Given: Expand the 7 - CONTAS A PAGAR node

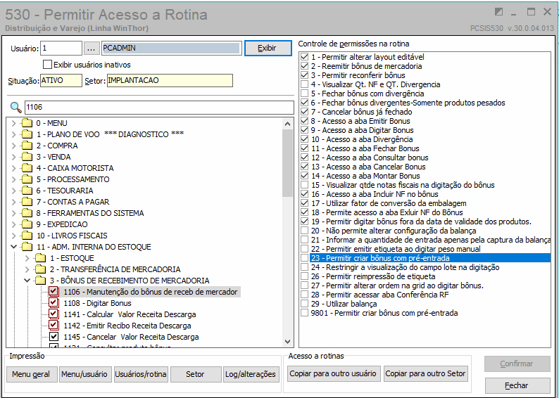Looking at the screenshot, I should click(x=13, y=203).
